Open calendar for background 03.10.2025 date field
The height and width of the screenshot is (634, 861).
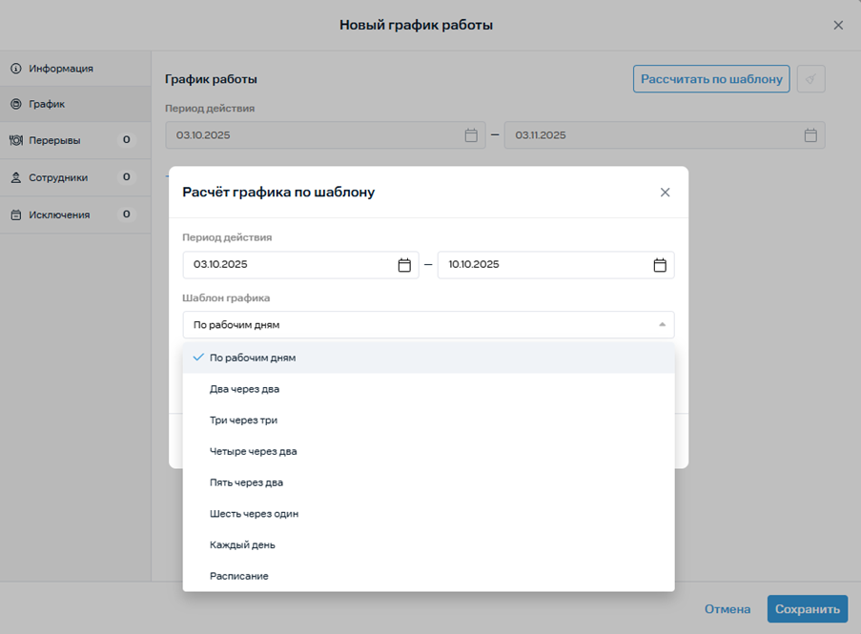coord(471,135)
